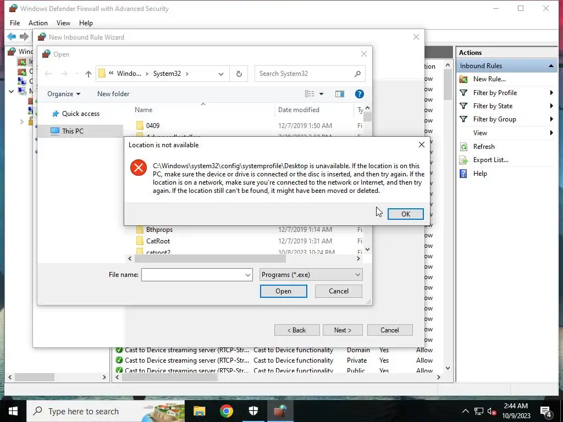
Task: Open the File menu
Action: click(15, 23)
